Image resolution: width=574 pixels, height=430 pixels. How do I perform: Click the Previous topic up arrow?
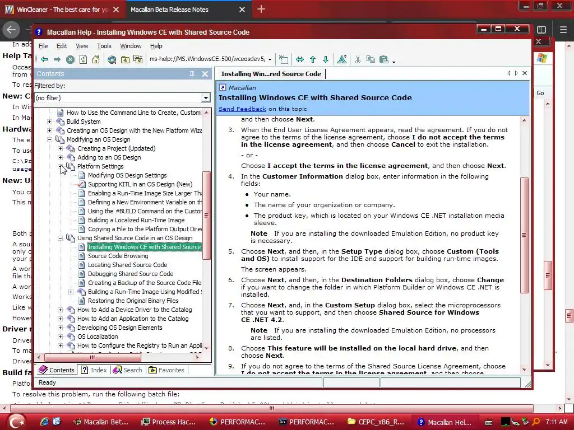click(313, 59)
